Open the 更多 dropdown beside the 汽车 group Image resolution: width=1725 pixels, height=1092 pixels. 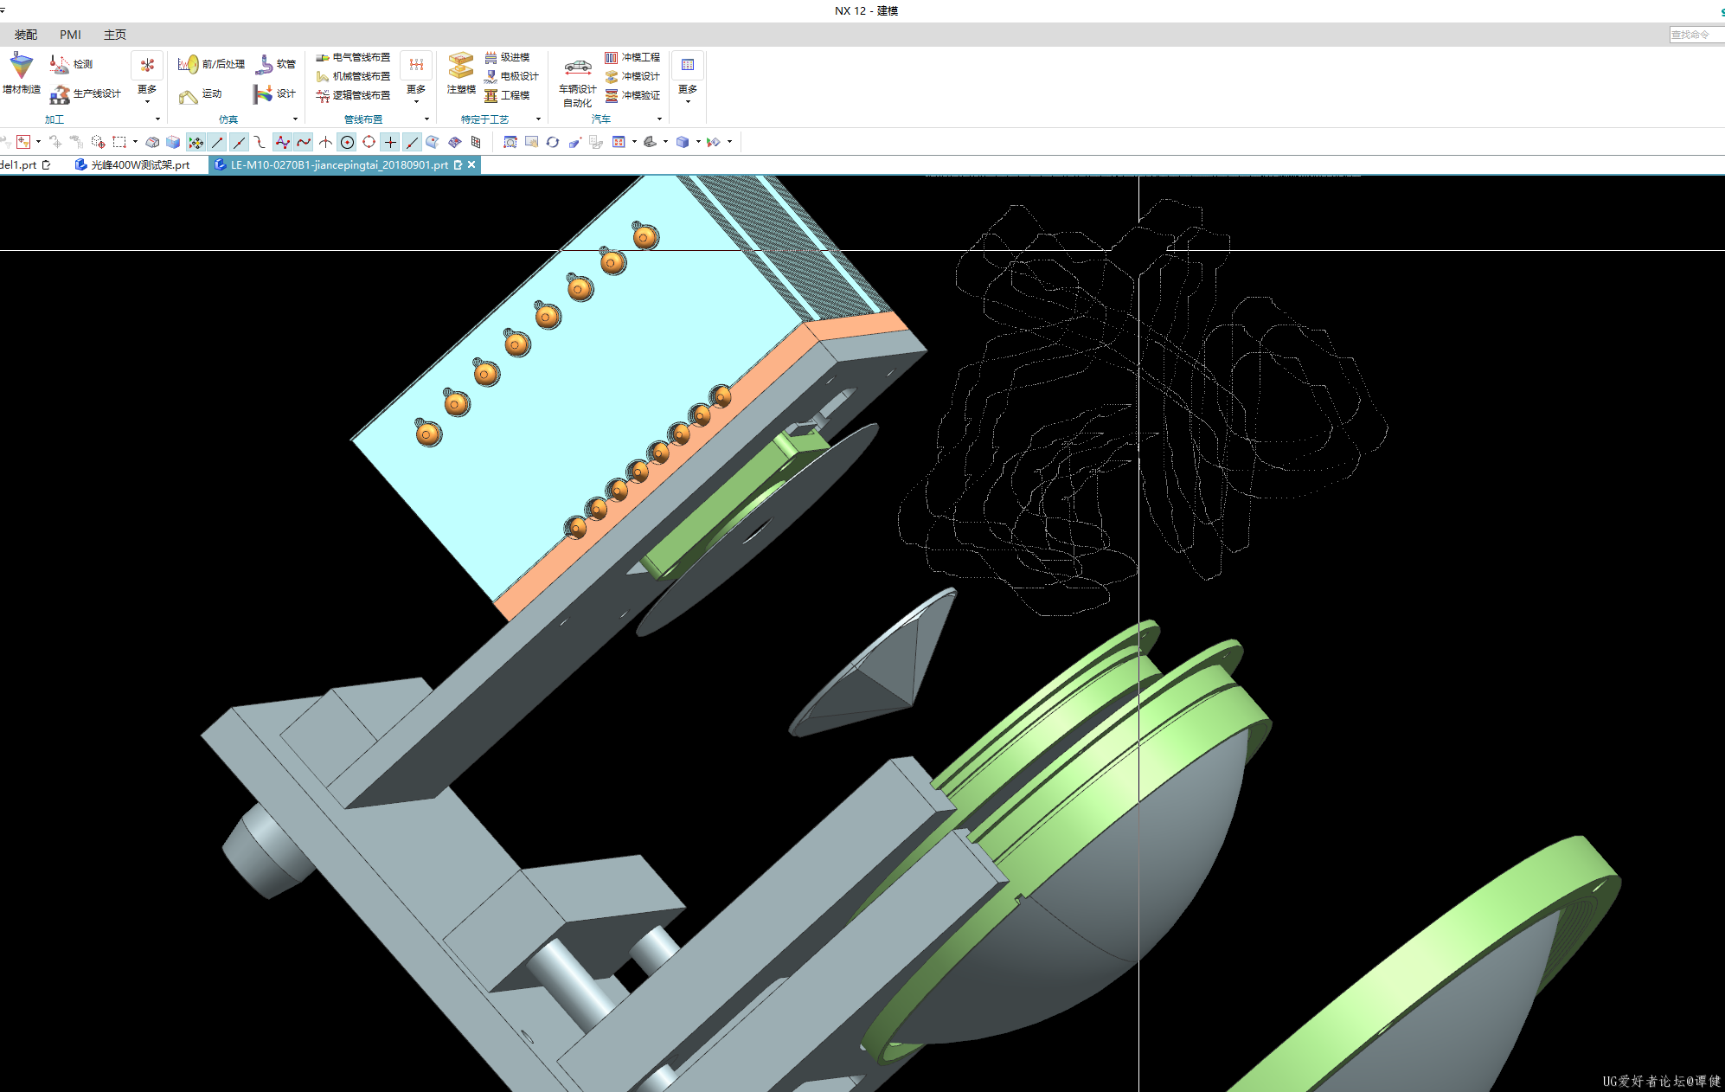pos(688,78)
